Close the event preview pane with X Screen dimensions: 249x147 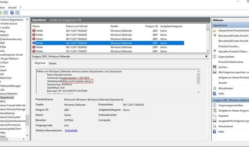[206, 56]
